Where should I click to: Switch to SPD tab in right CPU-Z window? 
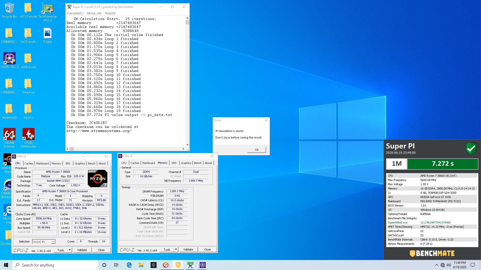click(x=174, y=163)
